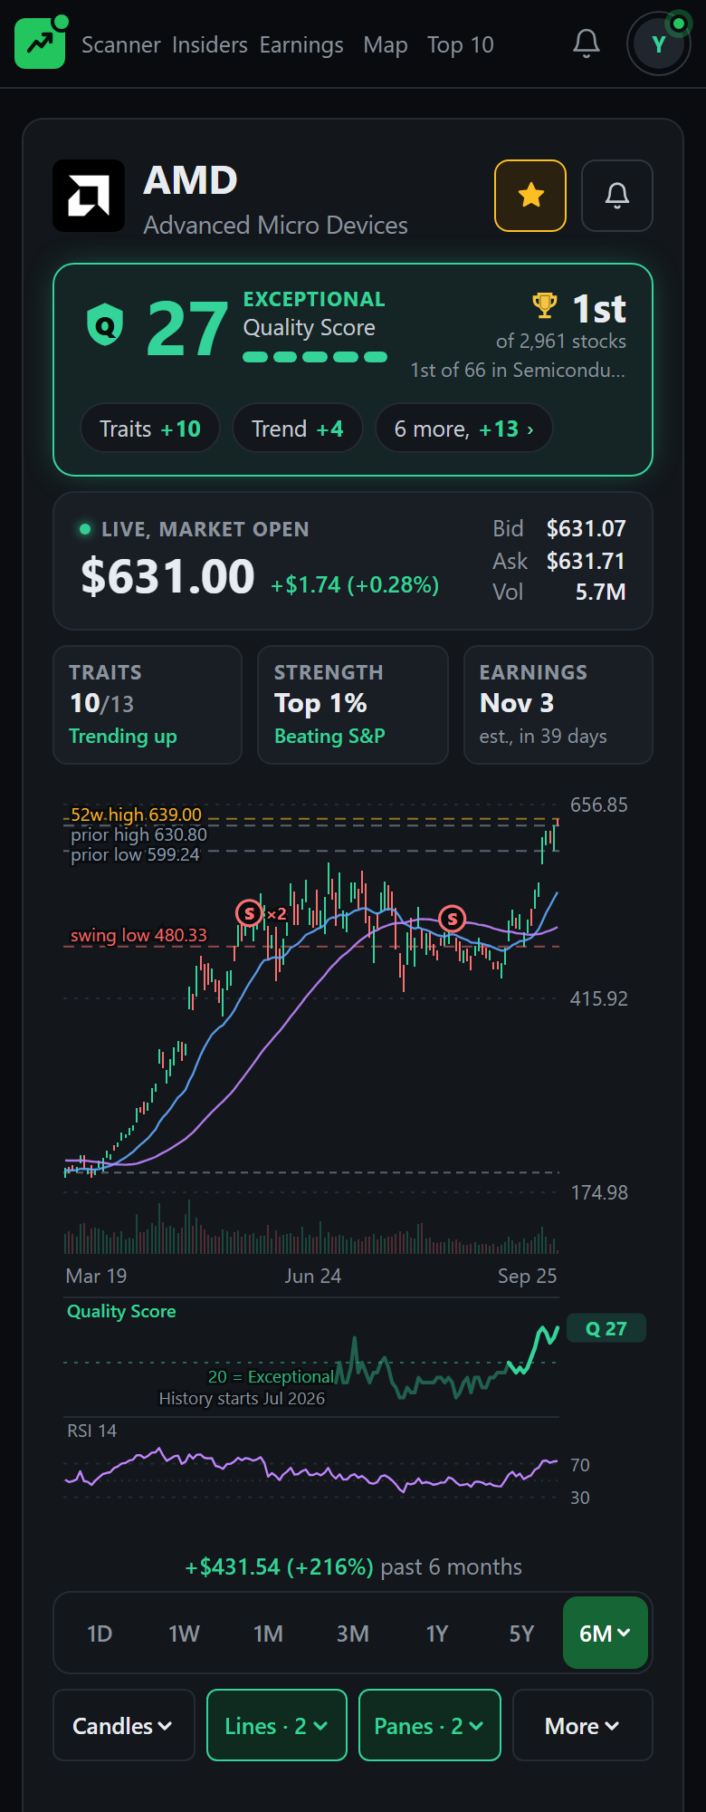Click the swing low 480.33 label
This screenshot has height=1812, width=706.
[138, 935]
